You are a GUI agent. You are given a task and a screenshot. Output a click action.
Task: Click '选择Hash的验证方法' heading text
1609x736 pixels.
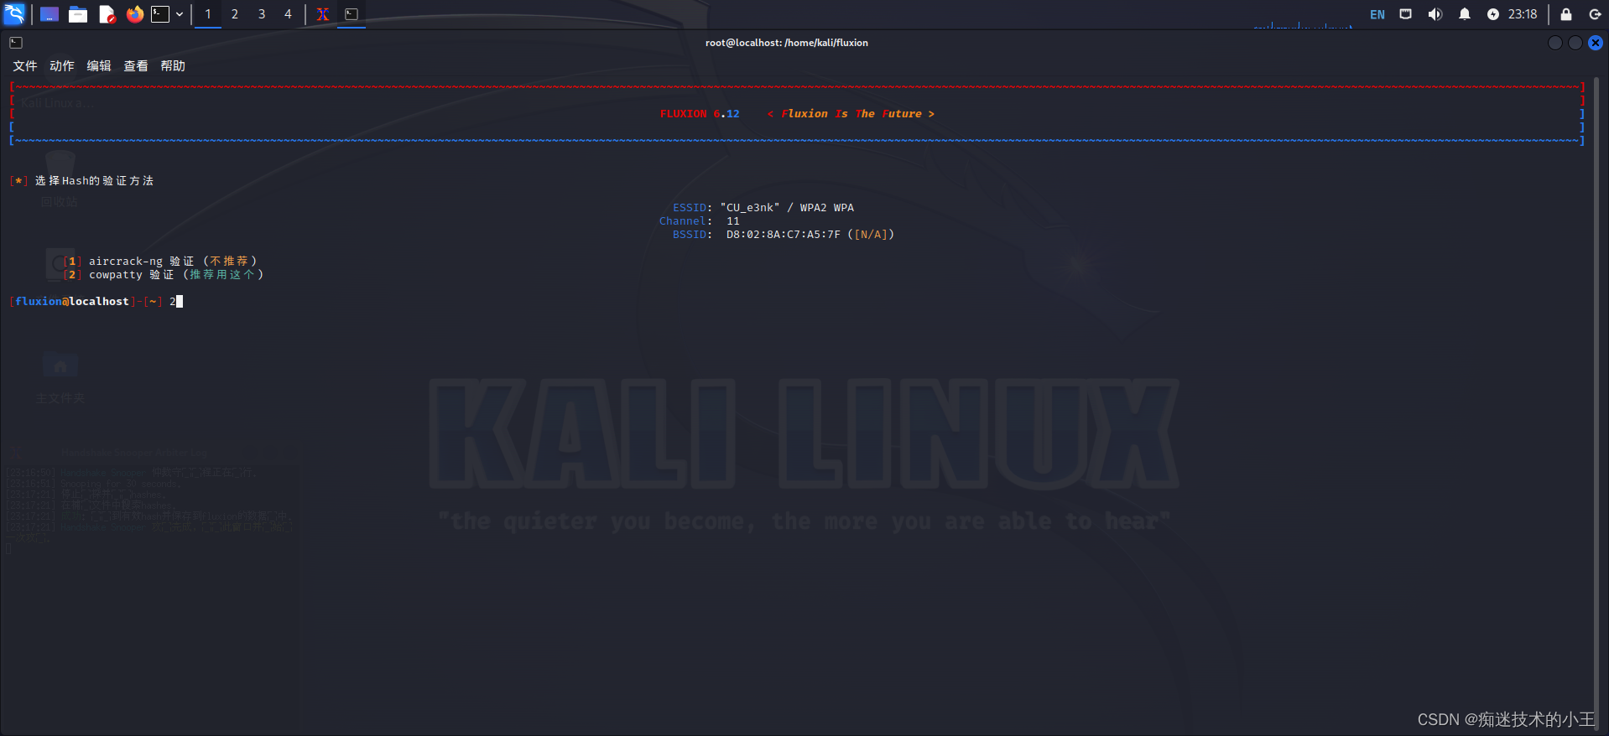click(x=94, y=181)
